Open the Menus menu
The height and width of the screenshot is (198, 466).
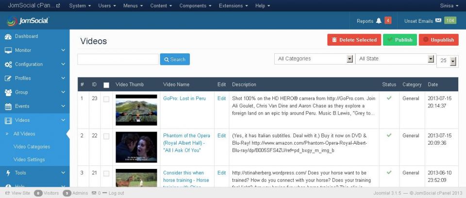tap(133, 6)
